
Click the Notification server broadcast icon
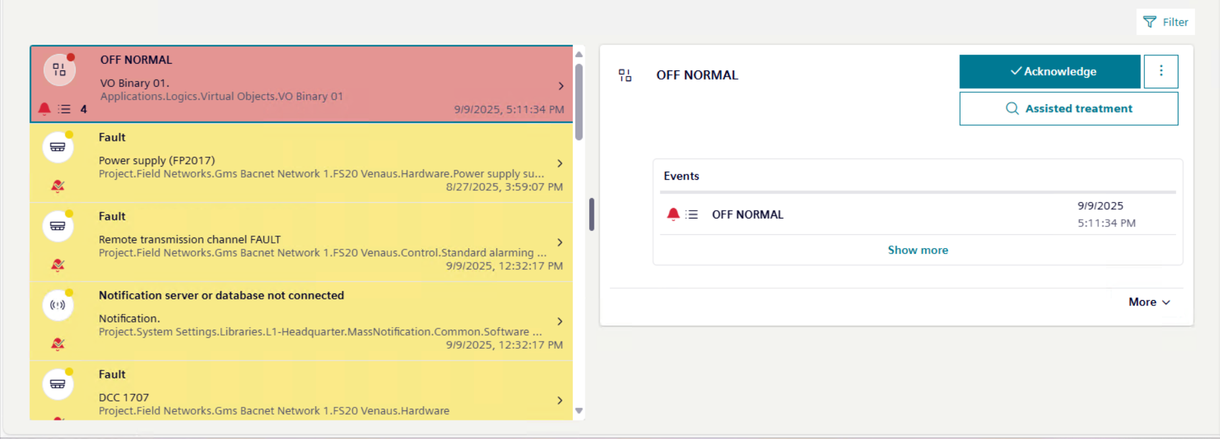click(58, 305)
